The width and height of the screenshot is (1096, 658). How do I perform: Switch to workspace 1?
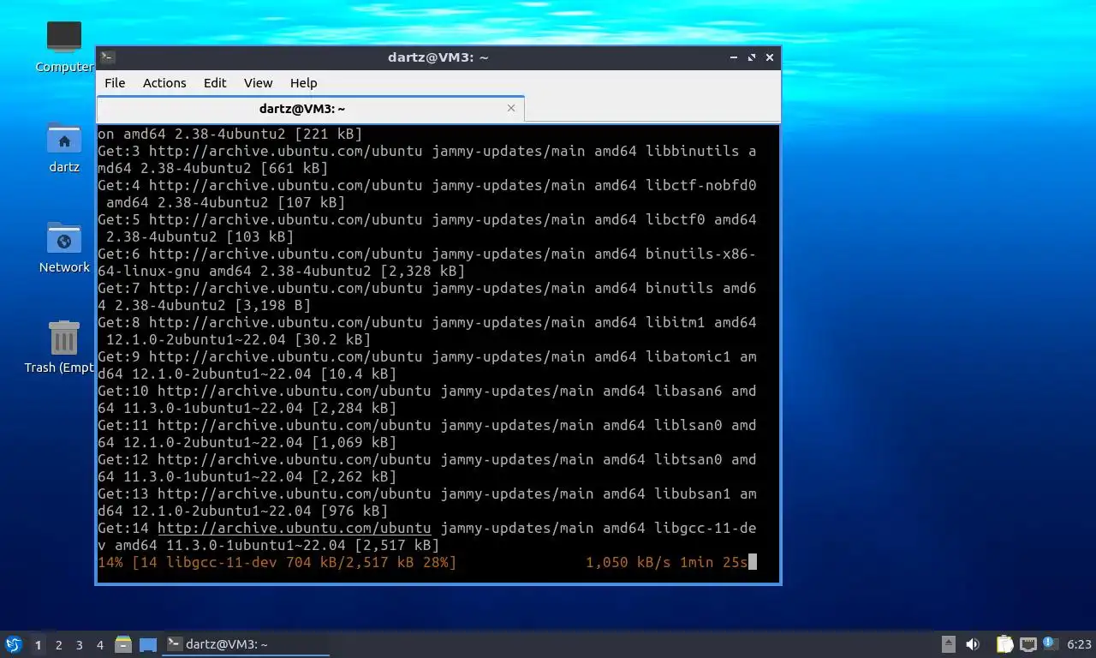[x=38, y=644]
